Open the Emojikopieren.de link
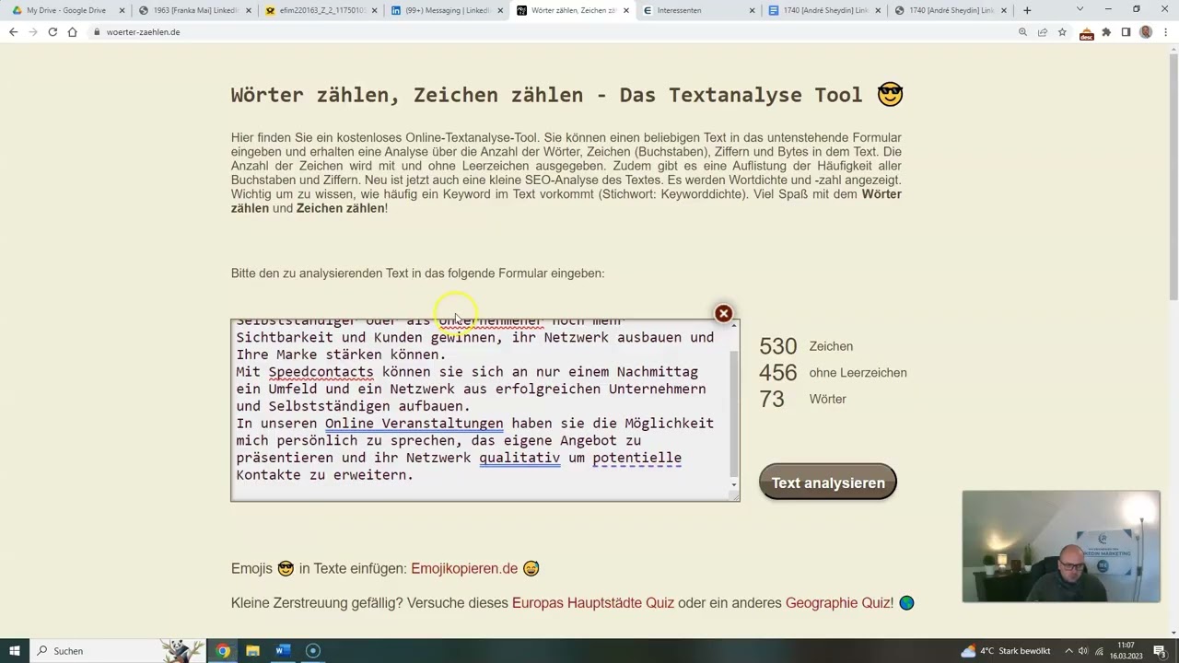 pyautogui.click(x=464, y=568)
